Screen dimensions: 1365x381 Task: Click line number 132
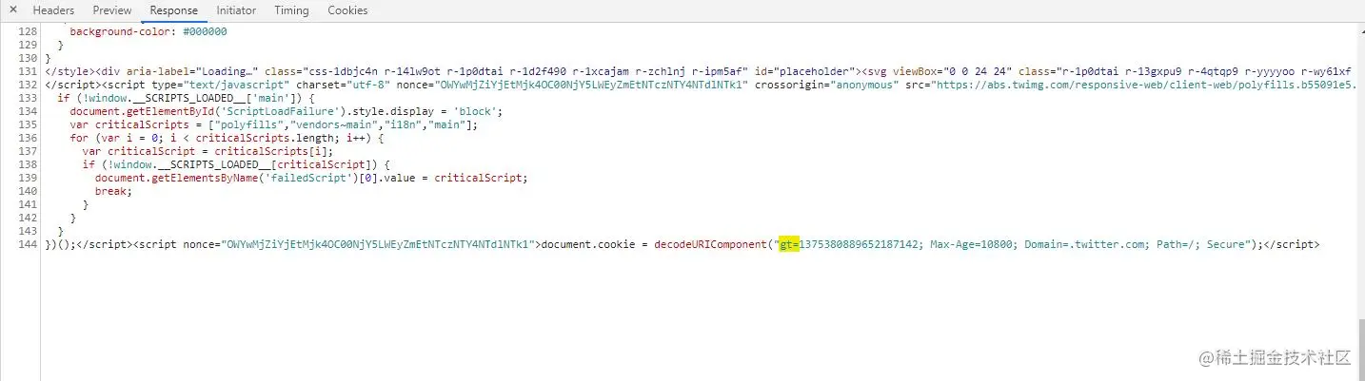tap(27, 85)
